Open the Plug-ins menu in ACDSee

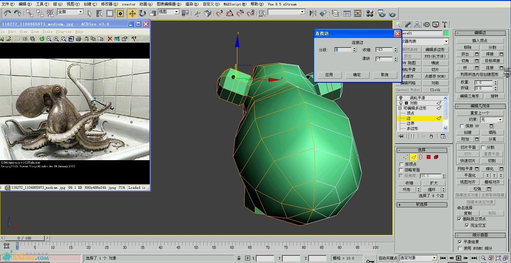64,32
